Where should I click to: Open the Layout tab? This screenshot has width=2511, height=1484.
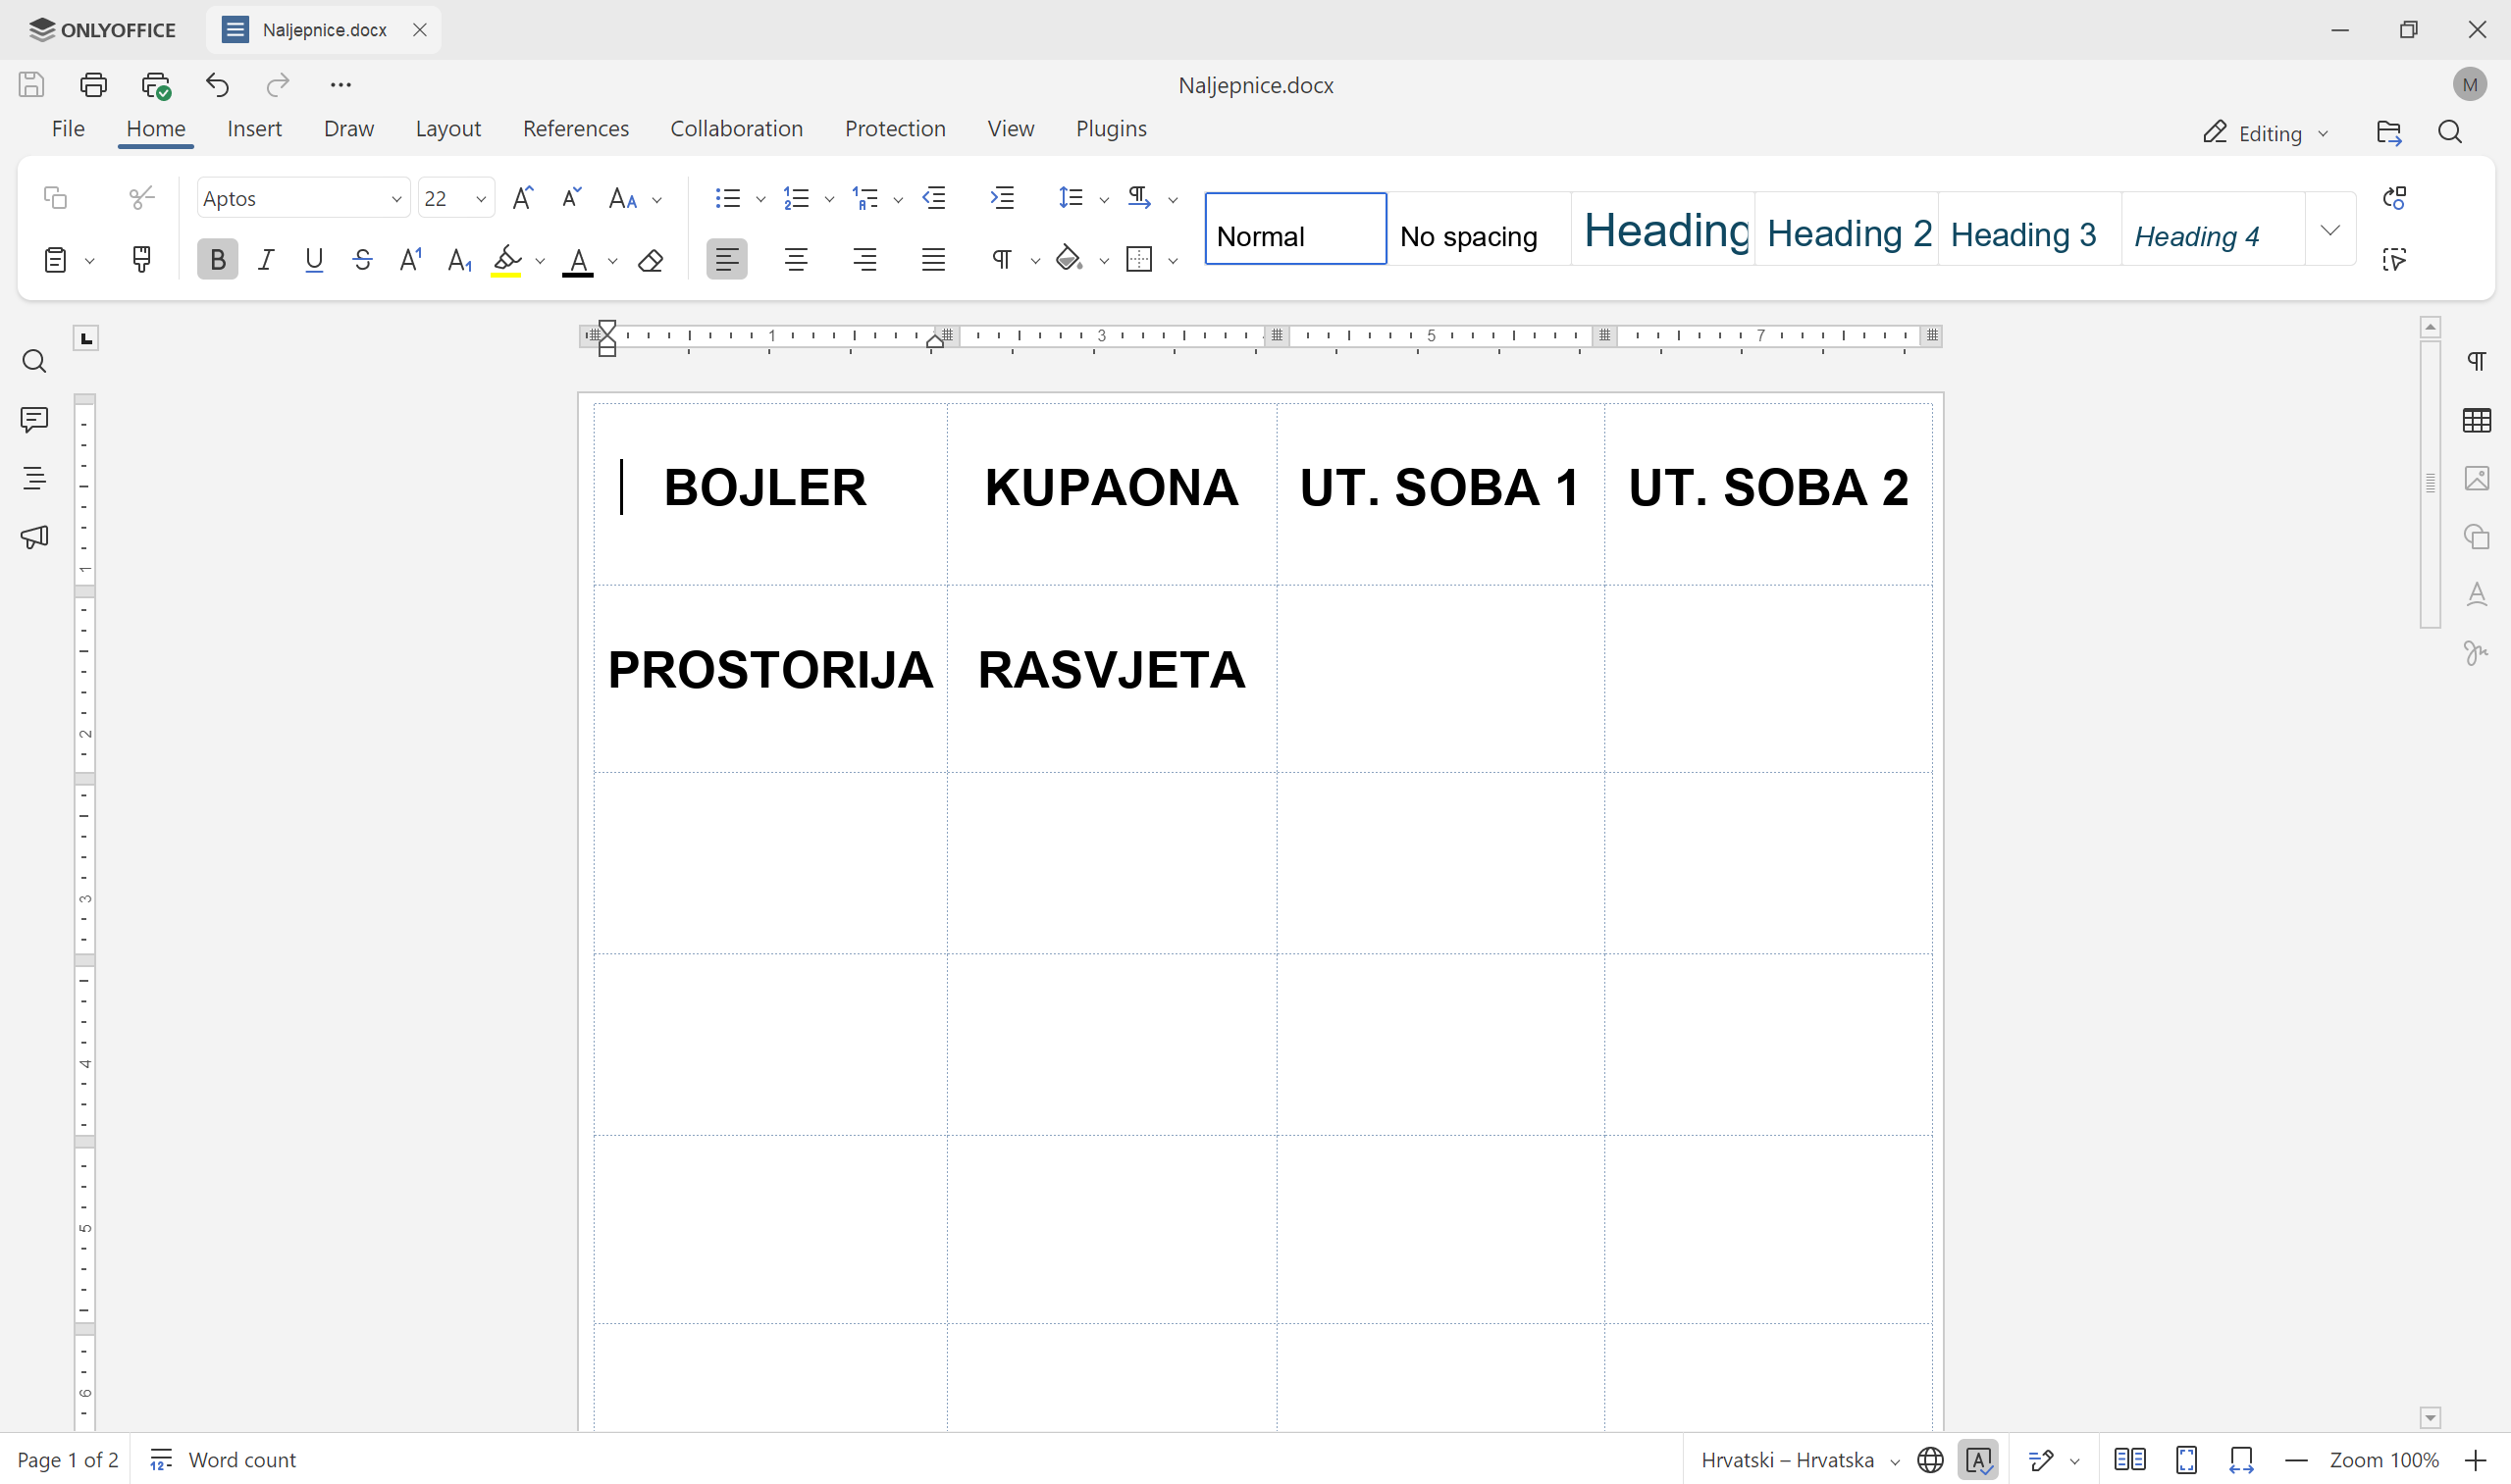click(448, 129)
